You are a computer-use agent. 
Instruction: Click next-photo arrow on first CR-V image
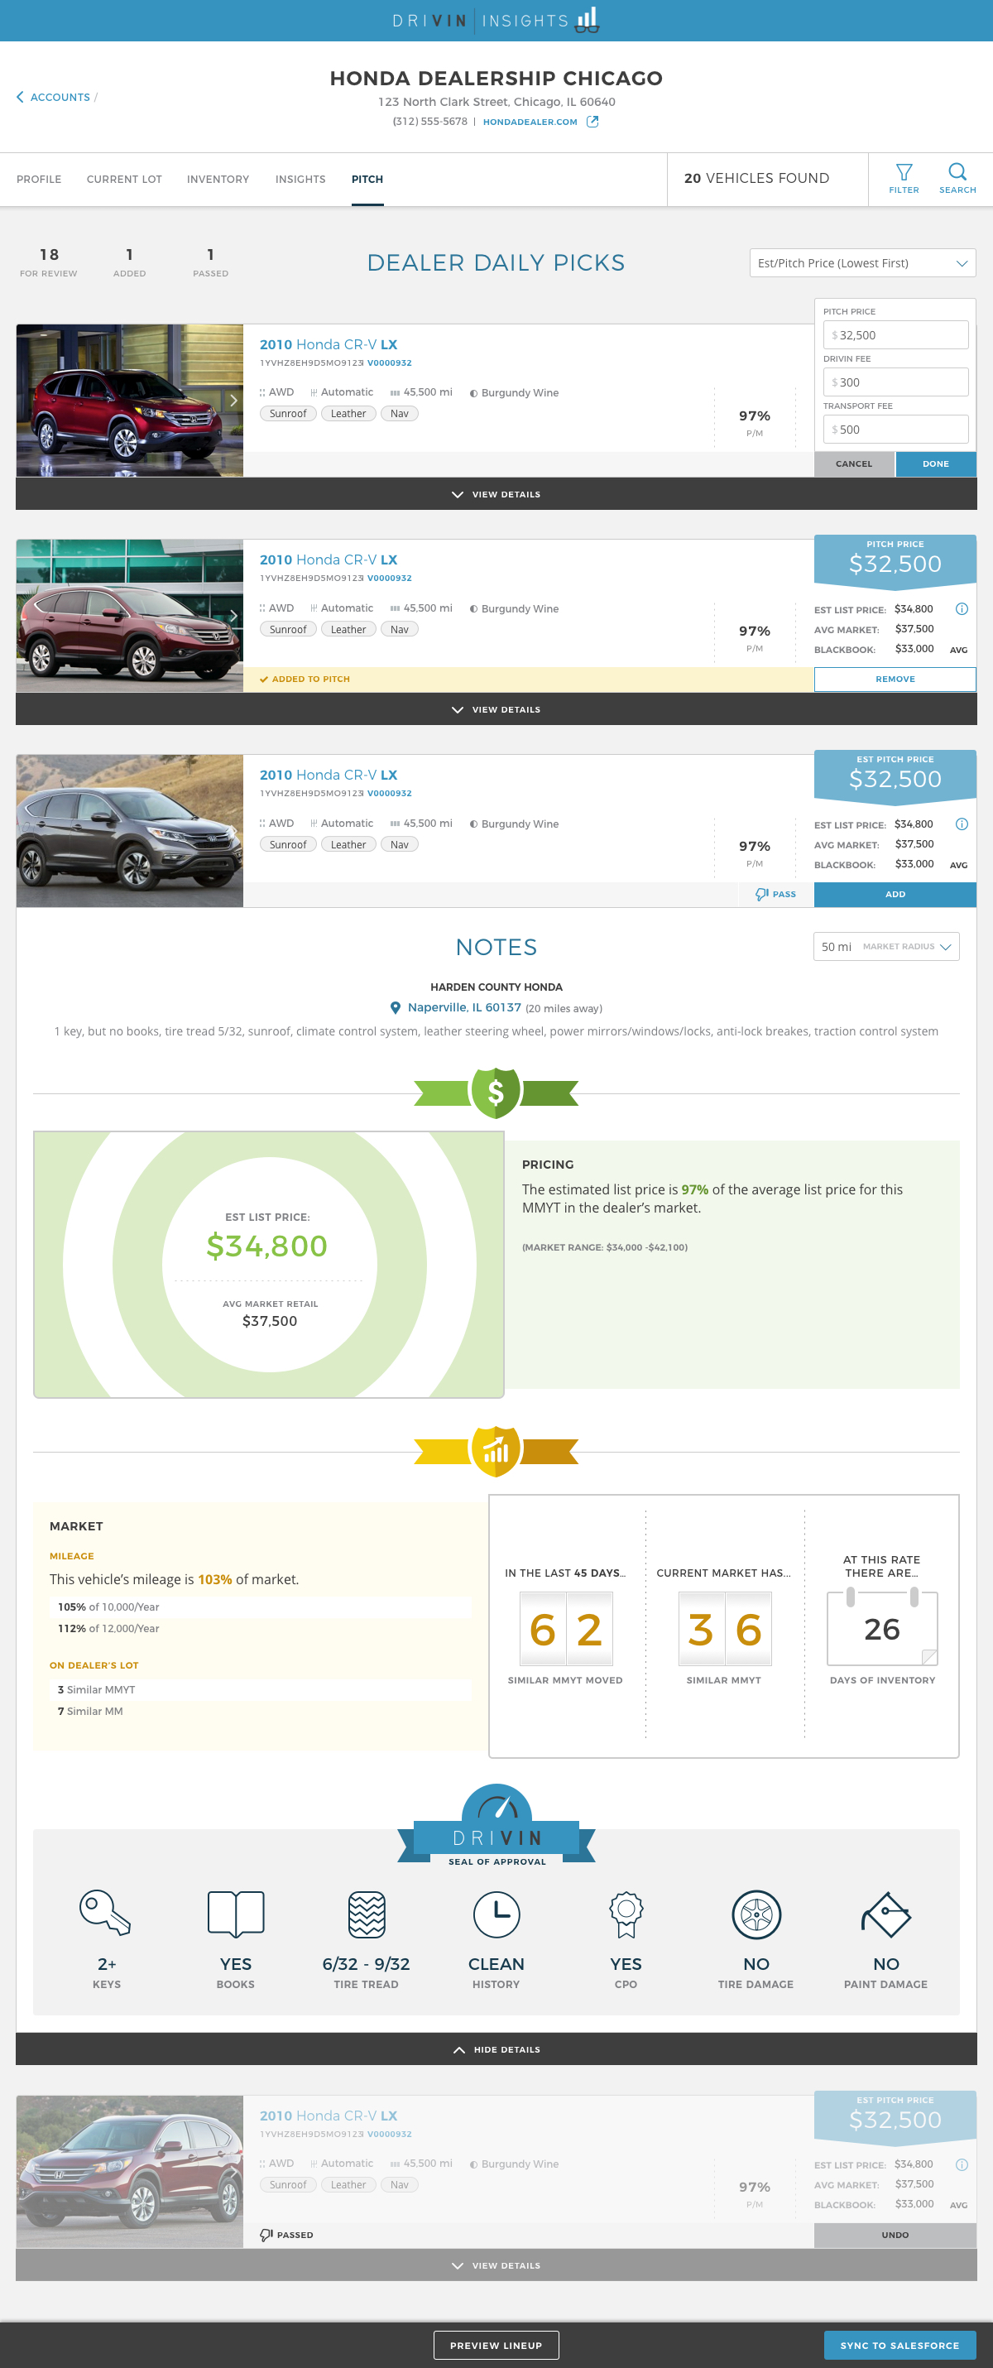pyautogui.click(x=233, y=401)
